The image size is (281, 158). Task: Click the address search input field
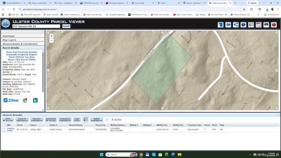click(x=36, y=26)
